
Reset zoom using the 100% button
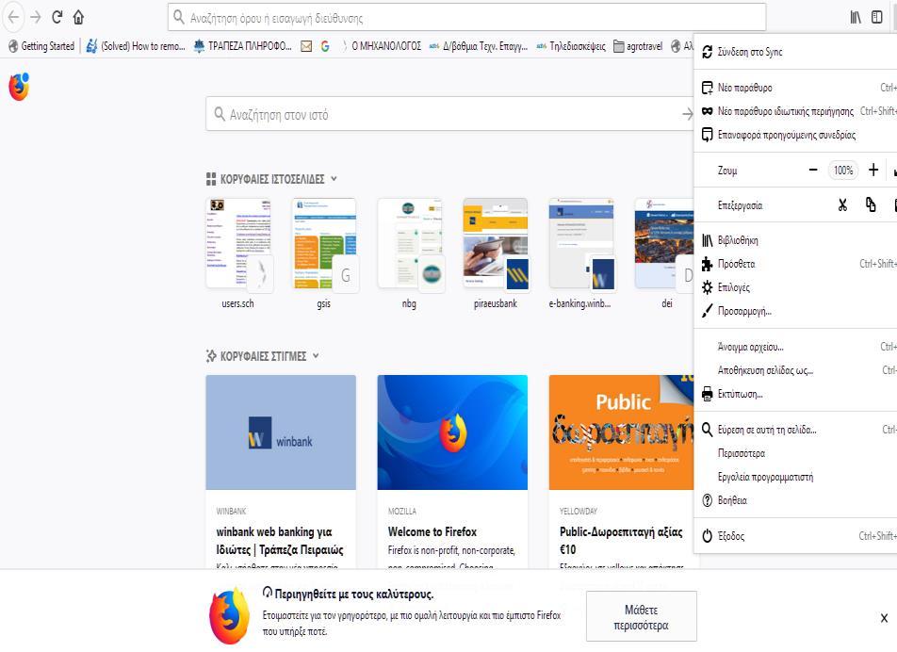843,171
